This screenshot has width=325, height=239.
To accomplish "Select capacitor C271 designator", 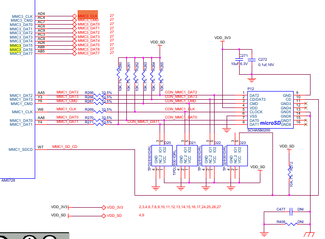I will click(x=244, y=55).
